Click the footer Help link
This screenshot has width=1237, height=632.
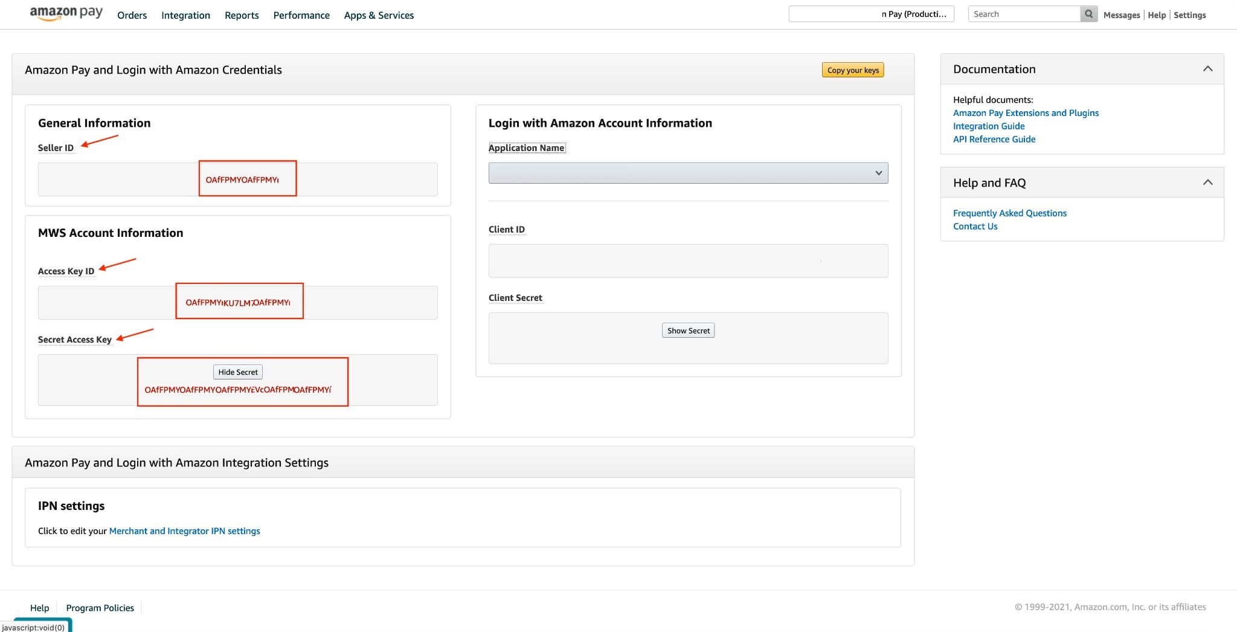(40, 608)
